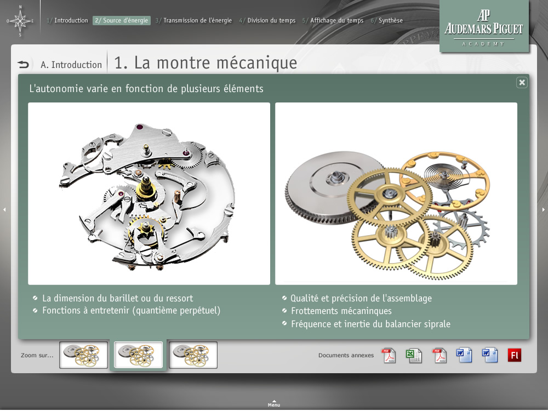The image size is (548, 411).
Task: Click the Audemars Piguet Academy logo
Action: (x=484, y=26)
